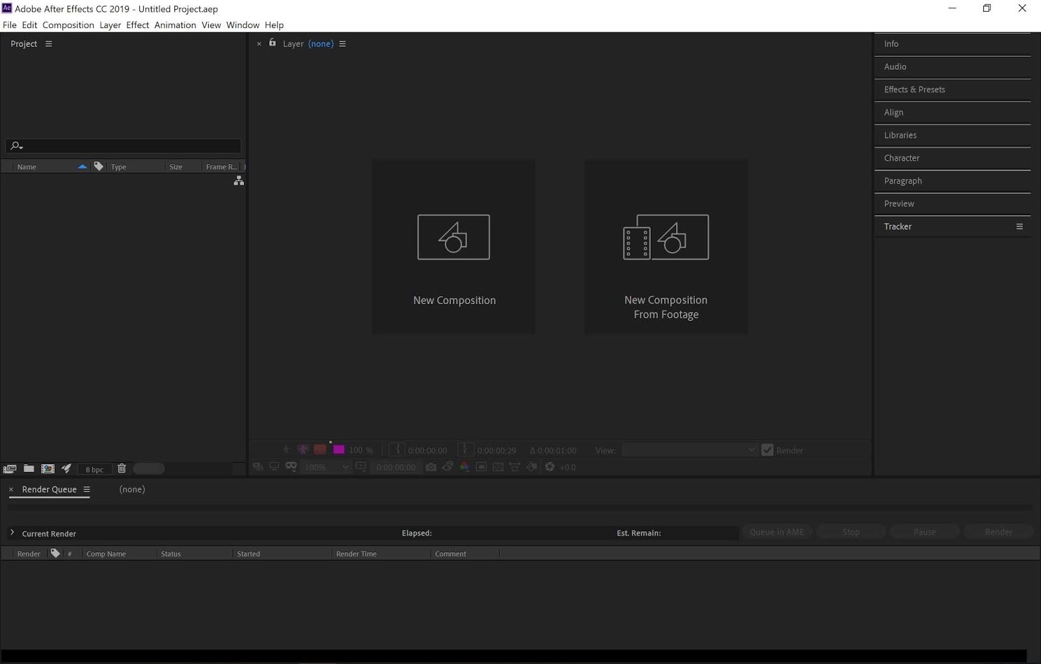Image resolution: width=1041 pixels, height=664 pixels.
Task: Switch to the Render Queue tab
Action: coord(49,490)
